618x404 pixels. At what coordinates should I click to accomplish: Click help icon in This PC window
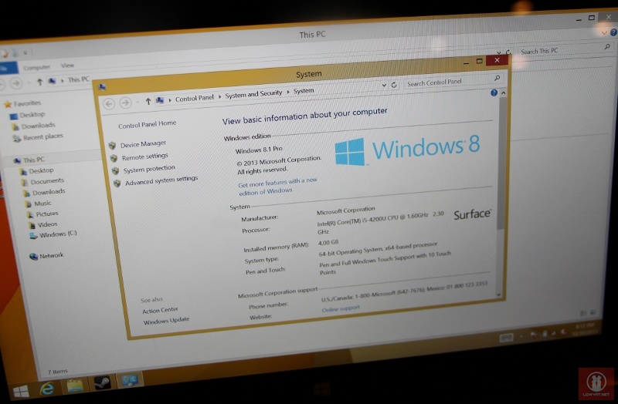click(613, 32)
